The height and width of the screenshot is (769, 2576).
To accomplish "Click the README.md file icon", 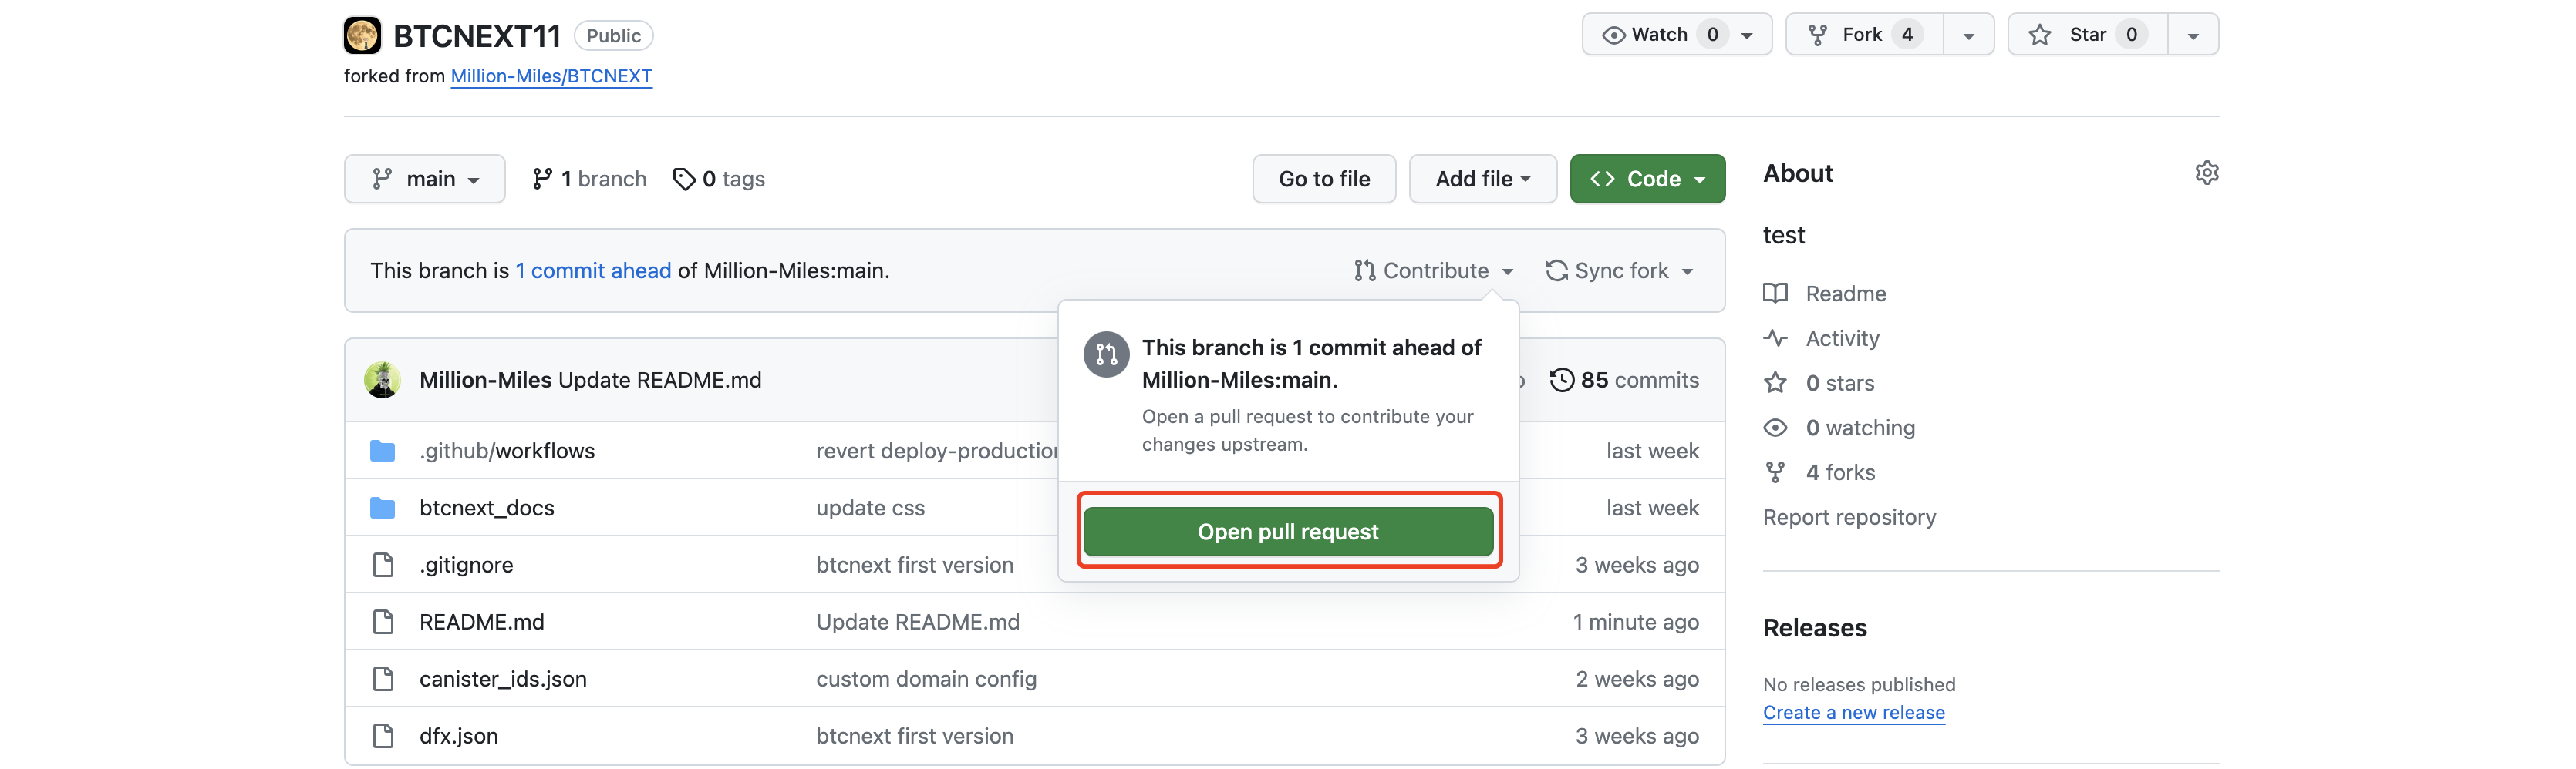I will [383, 621].
